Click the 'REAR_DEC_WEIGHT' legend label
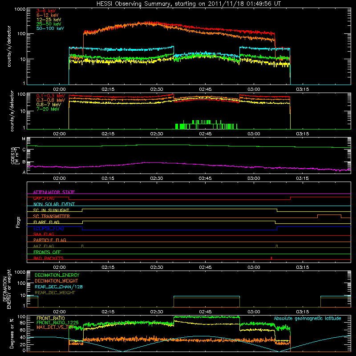Viewport: 356px width, 356px height. (x=55, y=293)
